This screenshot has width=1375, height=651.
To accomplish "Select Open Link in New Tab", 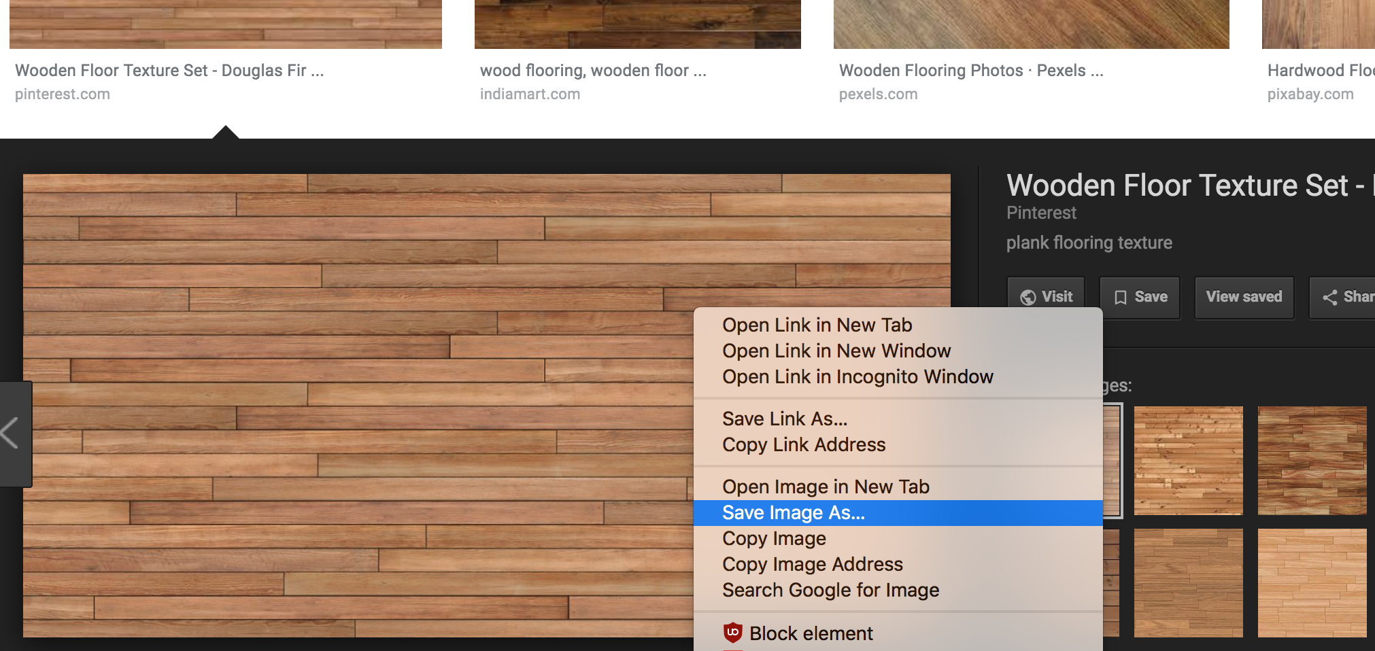I will point(898,325).
